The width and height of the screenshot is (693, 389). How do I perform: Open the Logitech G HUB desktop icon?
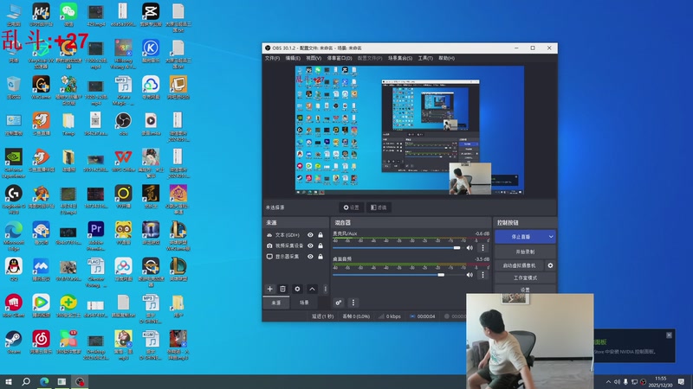pos(14,200)
